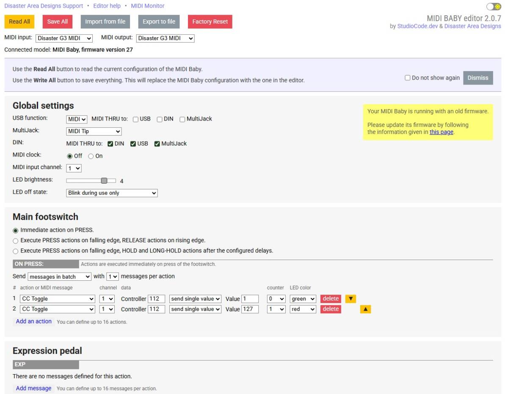The width and height of the screenshot is (508, 394).
Task: Set MIDI clock to Off
Action: pyautogui.click(x=70, y=156)
